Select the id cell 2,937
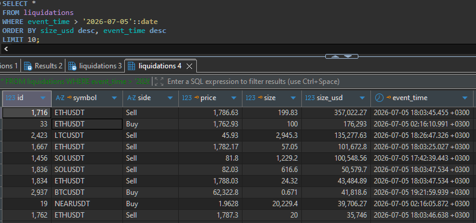The width and height of the screenshot is (476, 223). [x=27, y=192]
